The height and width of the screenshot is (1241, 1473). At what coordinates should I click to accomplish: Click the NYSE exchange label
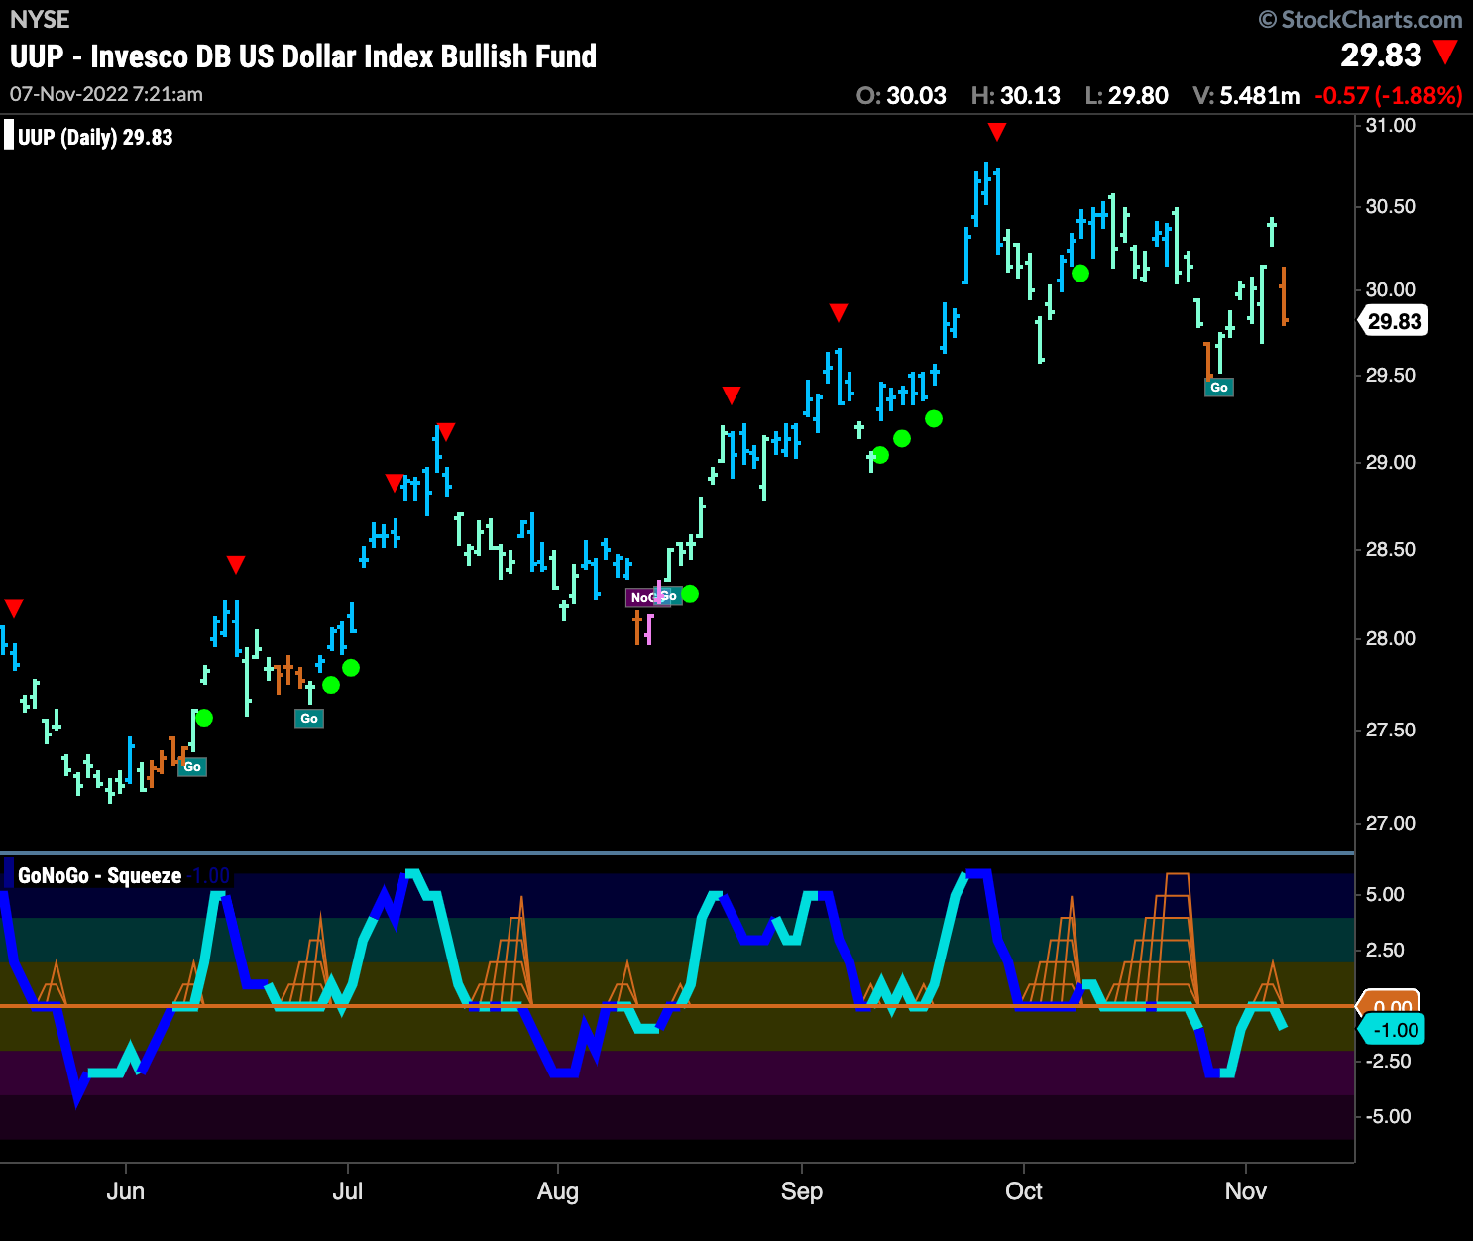(40, 19)
